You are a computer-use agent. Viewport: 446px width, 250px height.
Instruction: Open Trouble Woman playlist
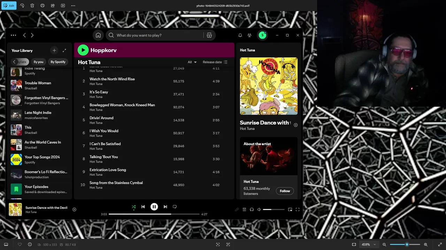tap(39, 85)
